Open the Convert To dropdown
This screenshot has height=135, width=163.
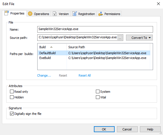pyautogui.click(x=139, y=38)
